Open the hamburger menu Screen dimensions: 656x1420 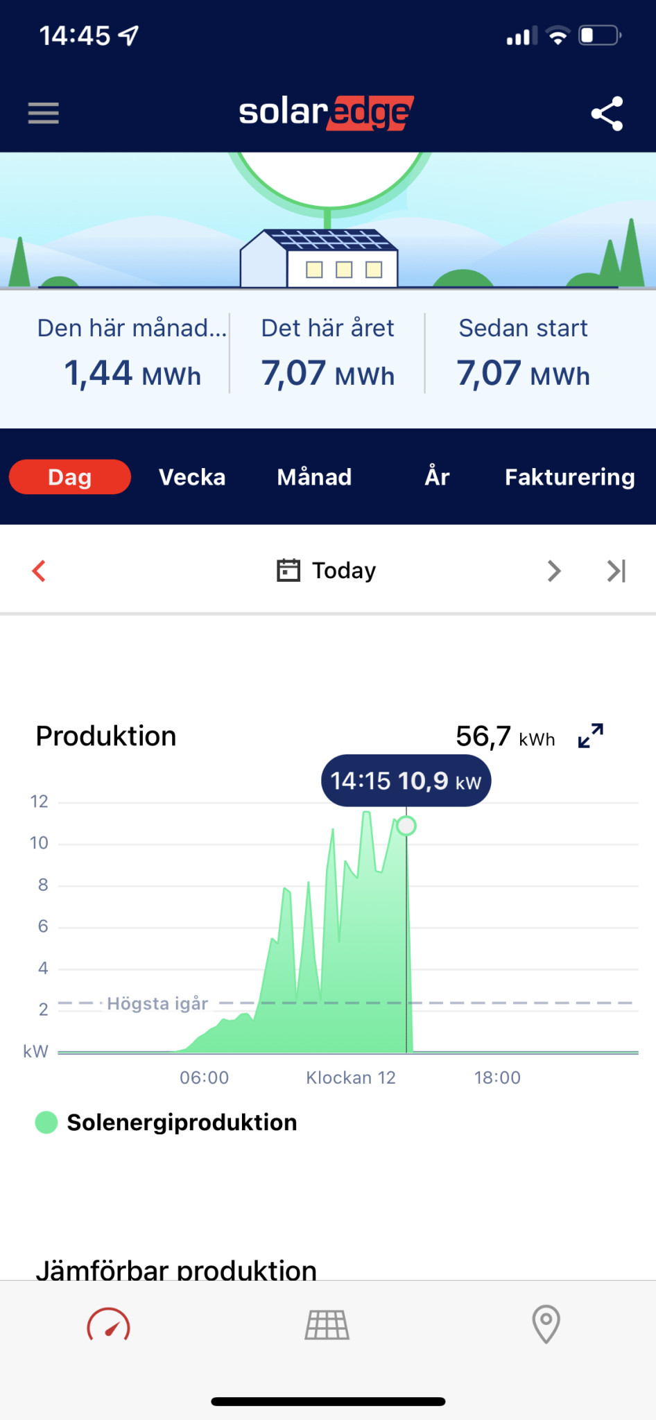click(x=43, y=113)
